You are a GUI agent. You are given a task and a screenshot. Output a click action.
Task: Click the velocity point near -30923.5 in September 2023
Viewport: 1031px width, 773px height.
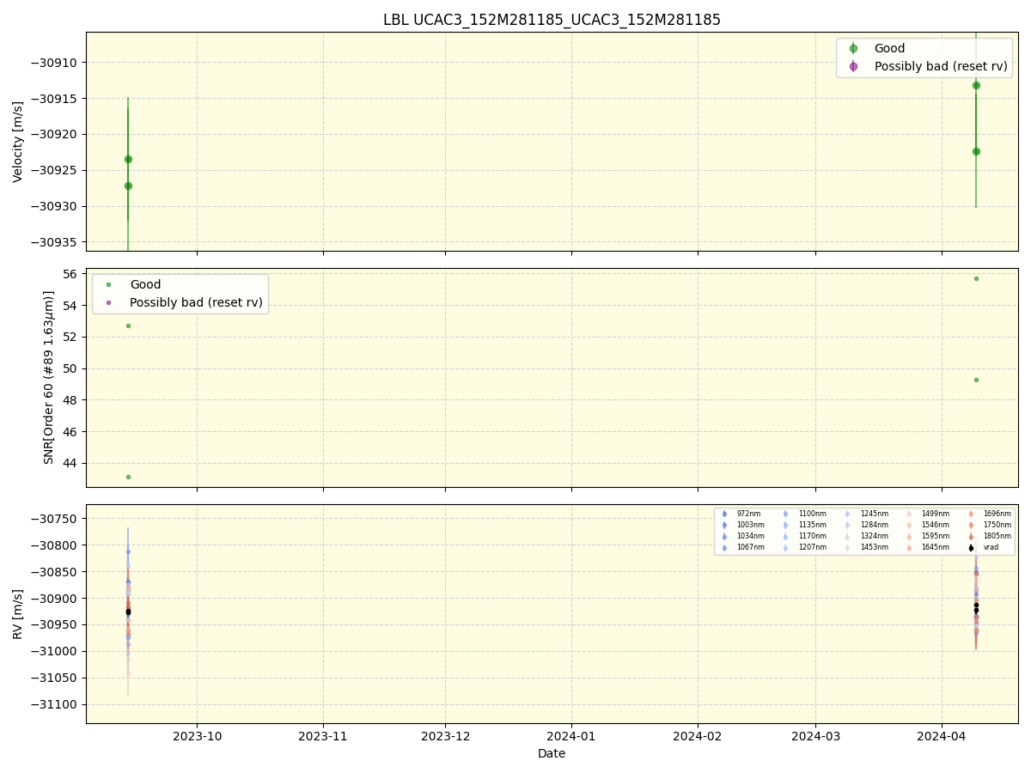128,159
